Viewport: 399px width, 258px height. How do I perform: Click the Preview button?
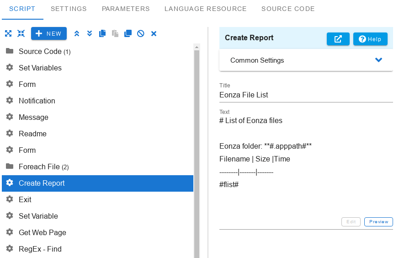coord(378,222)
